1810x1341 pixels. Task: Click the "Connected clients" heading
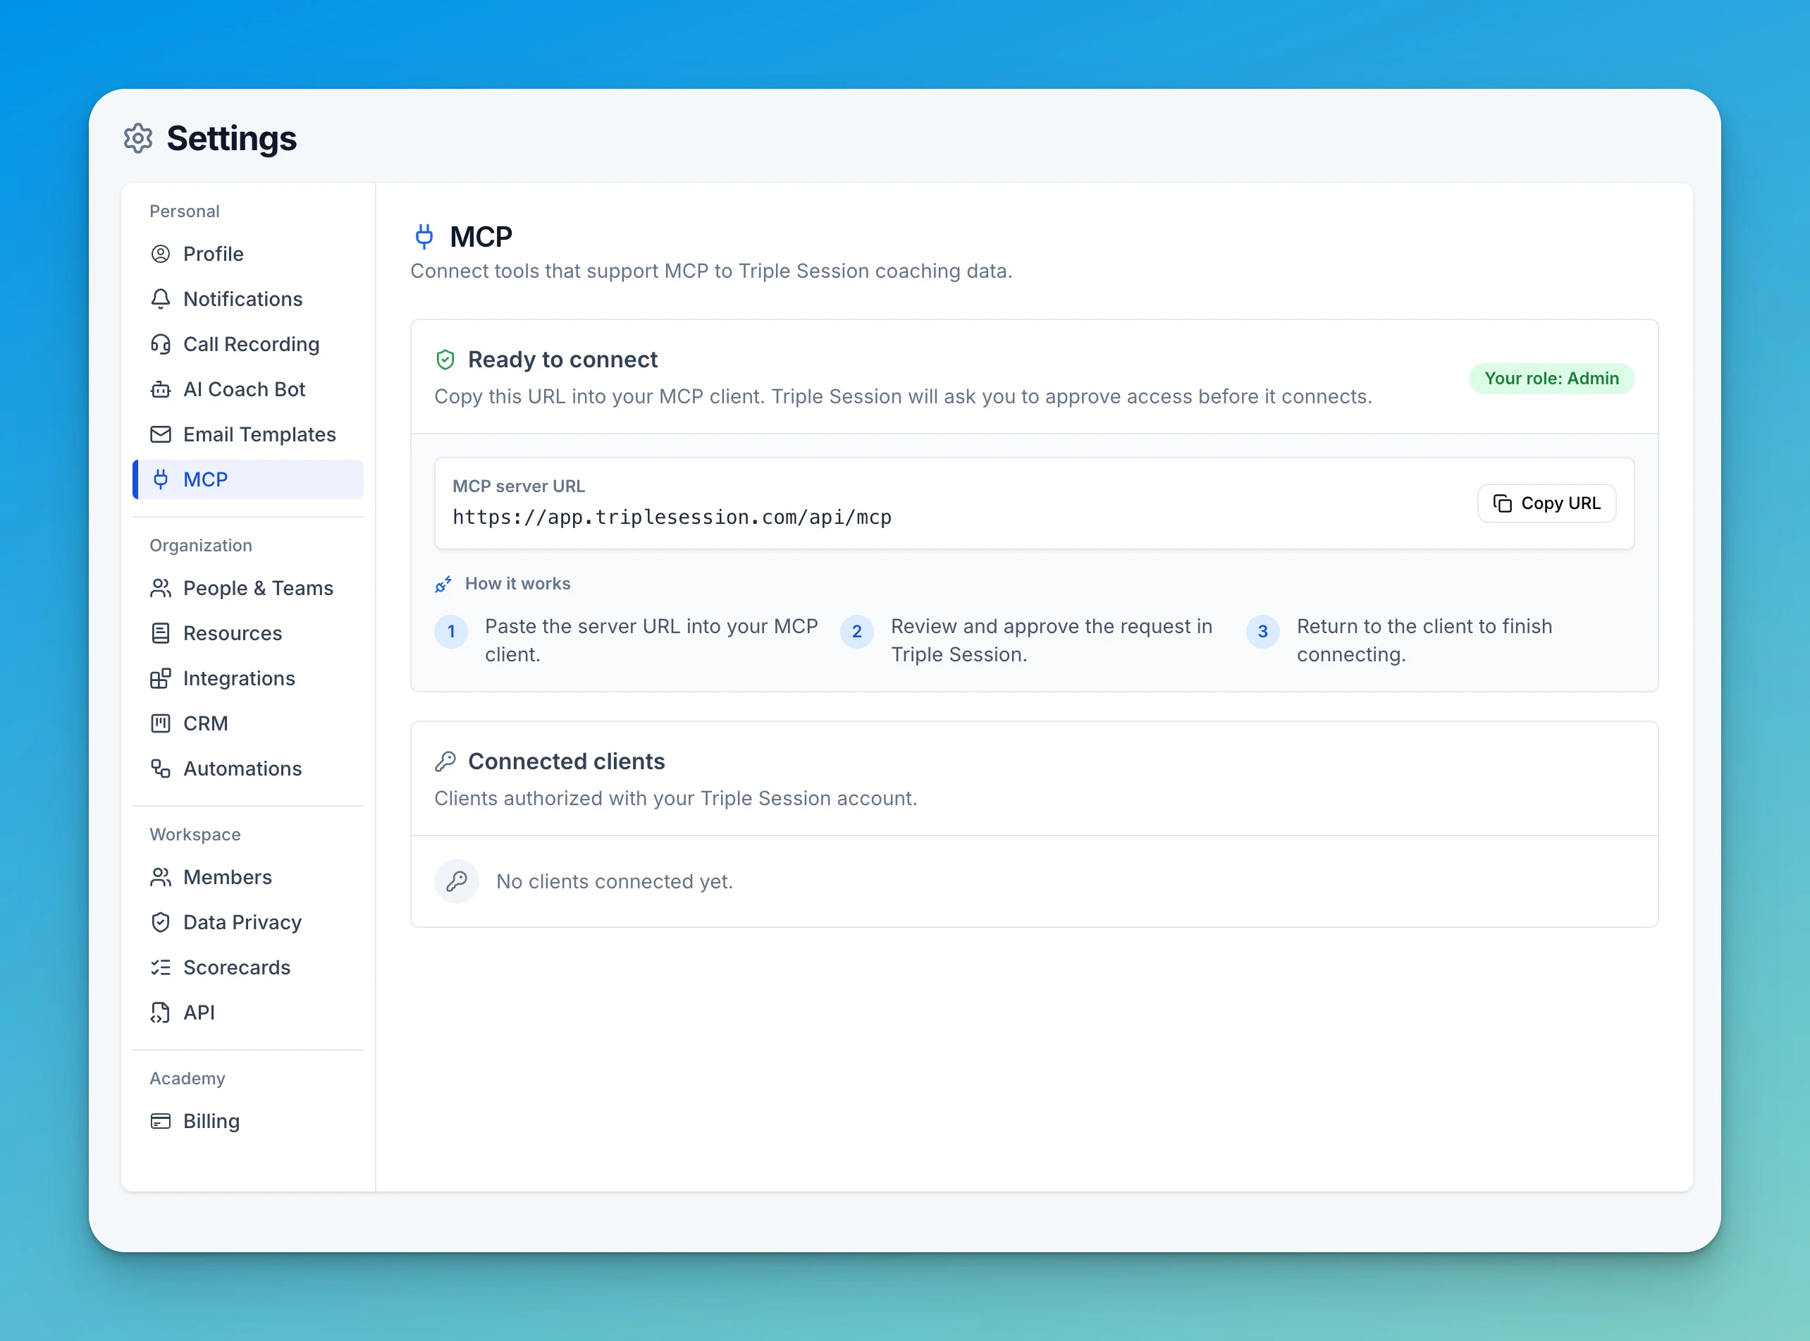(566, 761)
